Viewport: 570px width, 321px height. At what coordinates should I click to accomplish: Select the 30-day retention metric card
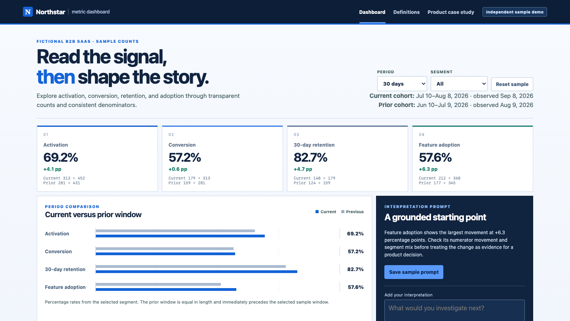click(x=348, y=159)
